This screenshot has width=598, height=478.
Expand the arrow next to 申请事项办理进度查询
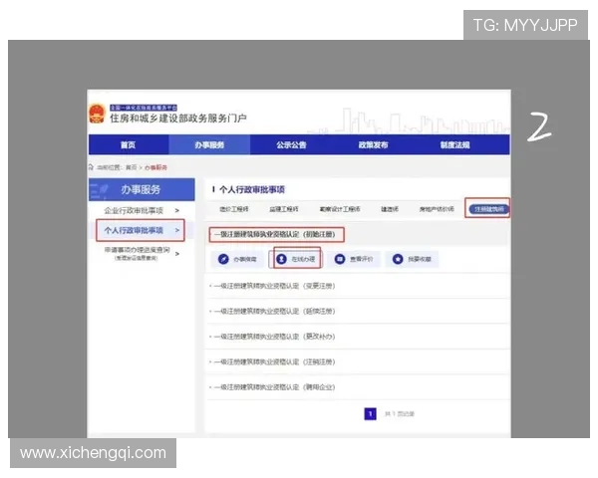pyautogui.click(x=177, y=254)
